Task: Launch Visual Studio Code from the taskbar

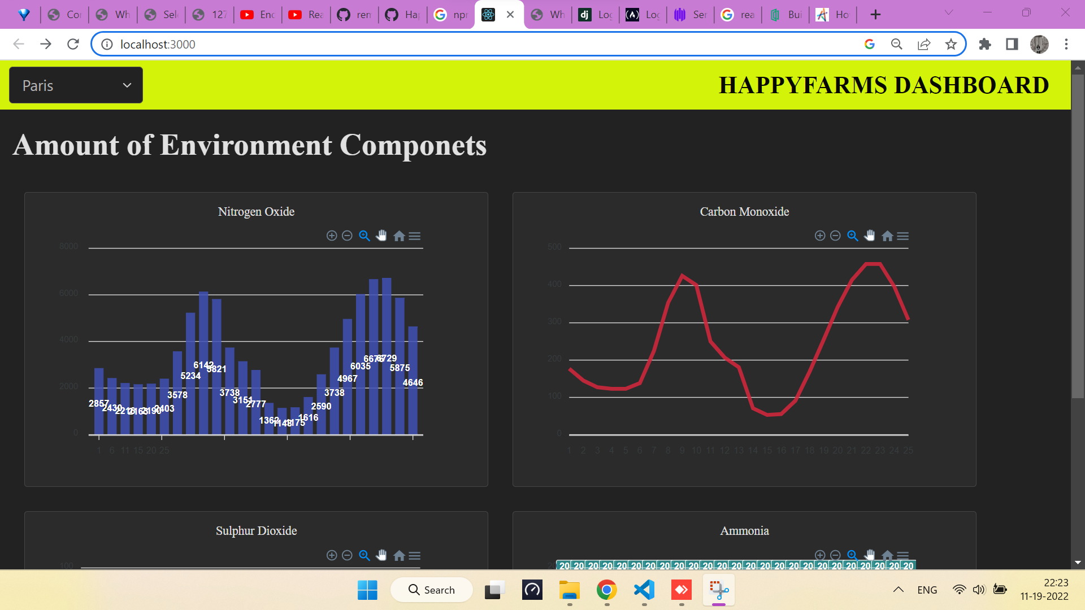Action: point(644,590)
